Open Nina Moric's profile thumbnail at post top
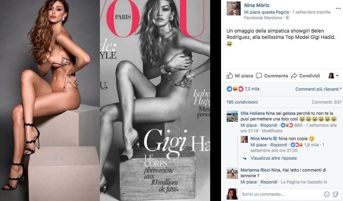 click(233, 8)
